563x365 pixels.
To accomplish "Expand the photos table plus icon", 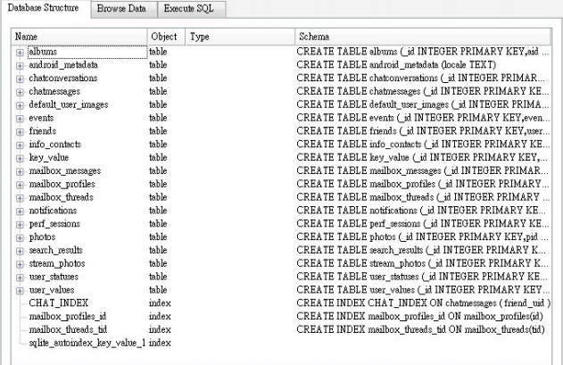I will [20, 237].
